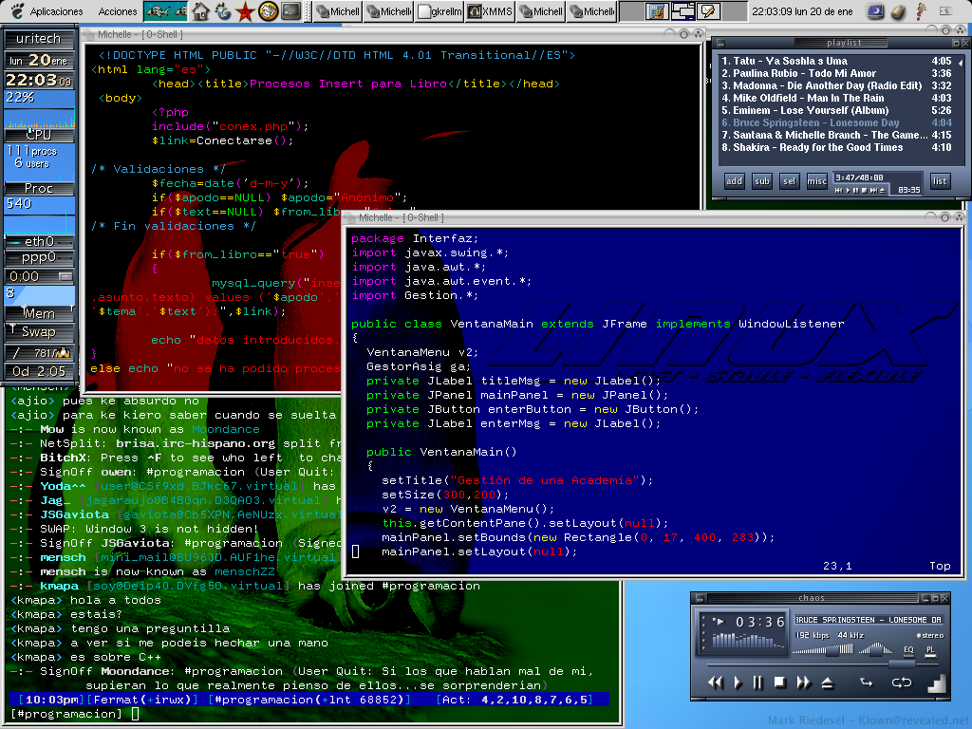This screenshot has width=972, height=729.
Task: Pause playback in XMMS player
Action: (x=757, y=682)
